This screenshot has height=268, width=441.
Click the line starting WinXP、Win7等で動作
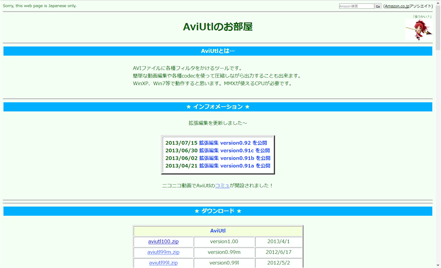click(x=213, y=83)
